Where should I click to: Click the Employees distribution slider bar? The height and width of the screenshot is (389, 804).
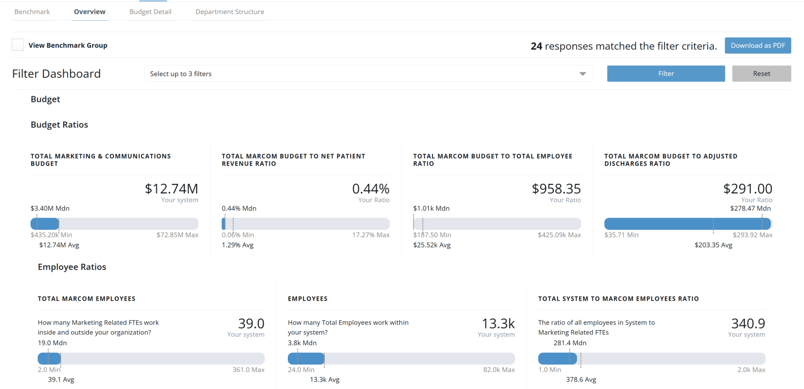(x=401, y=358)
